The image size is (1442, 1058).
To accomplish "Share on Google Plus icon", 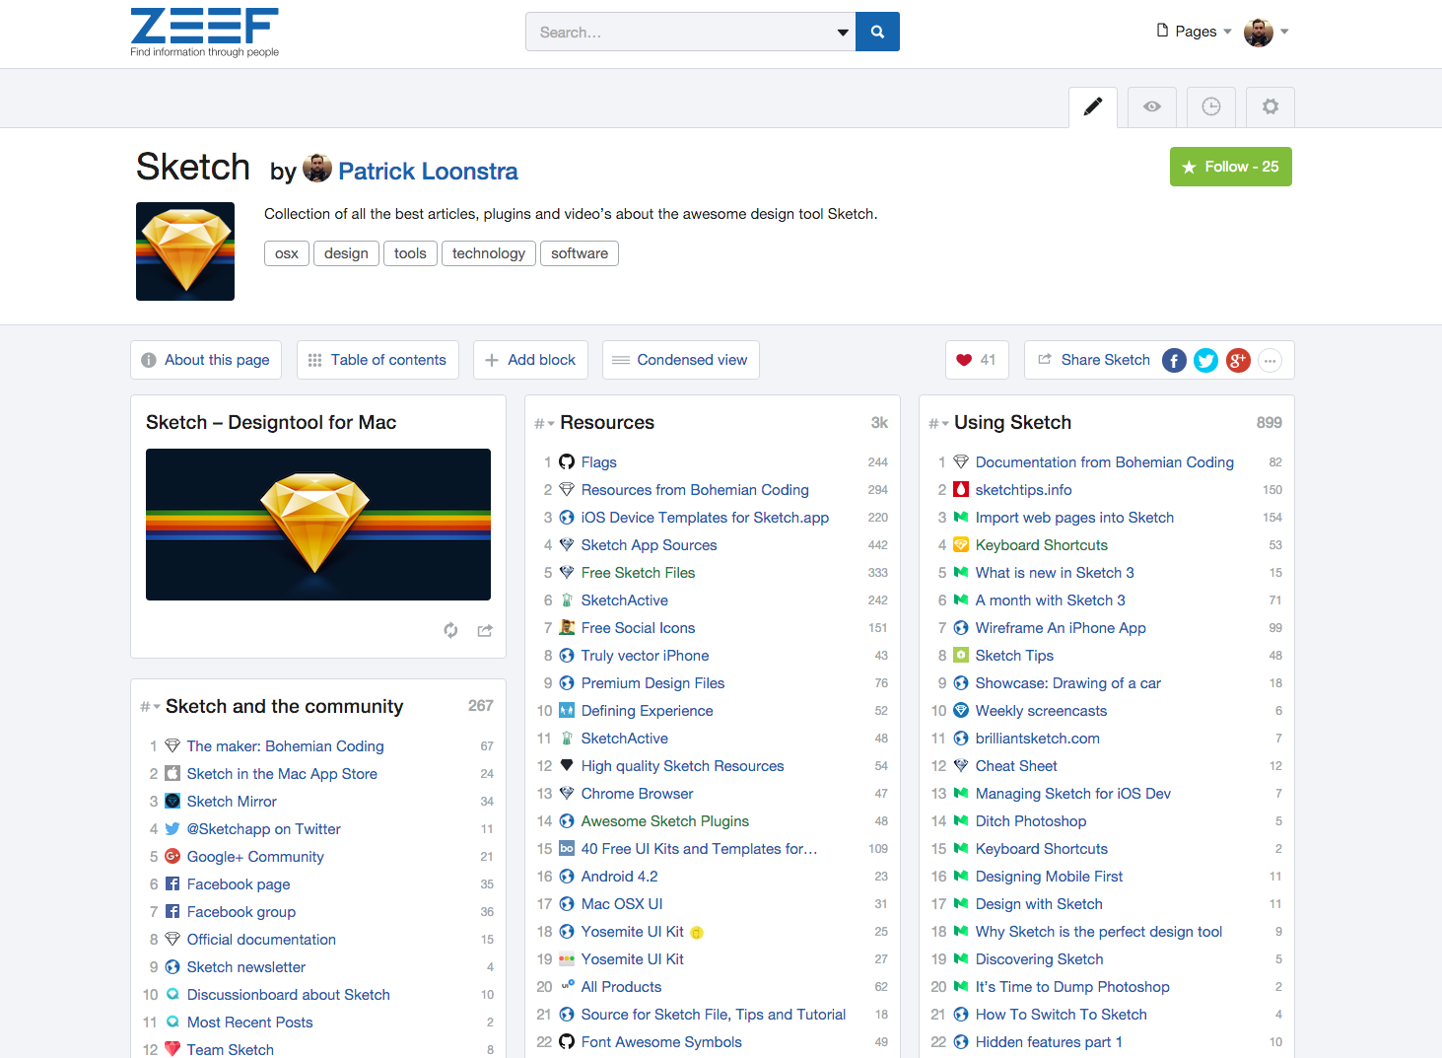I will pos(1238,361).
